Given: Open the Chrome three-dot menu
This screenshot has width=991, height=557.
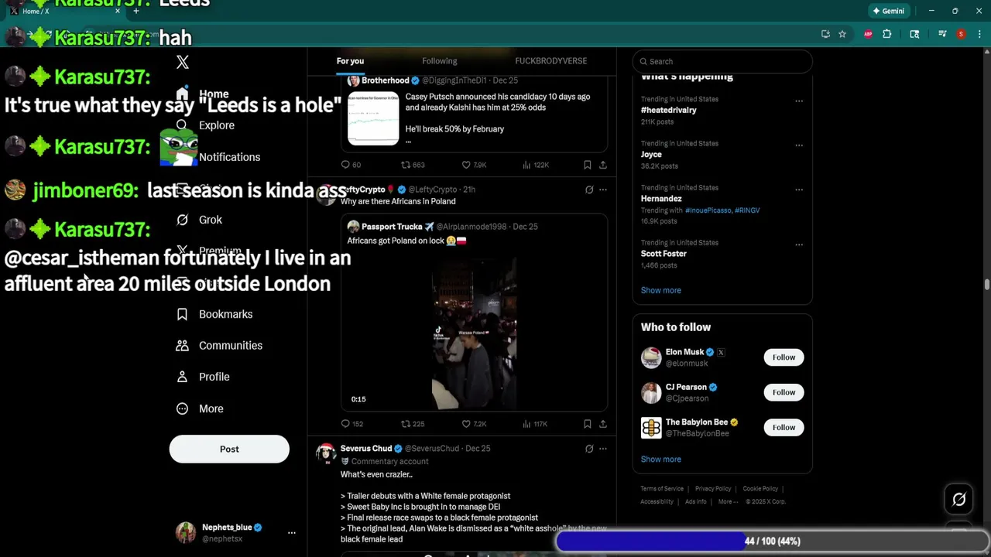Looking at the screenshot, I should 979,34.
